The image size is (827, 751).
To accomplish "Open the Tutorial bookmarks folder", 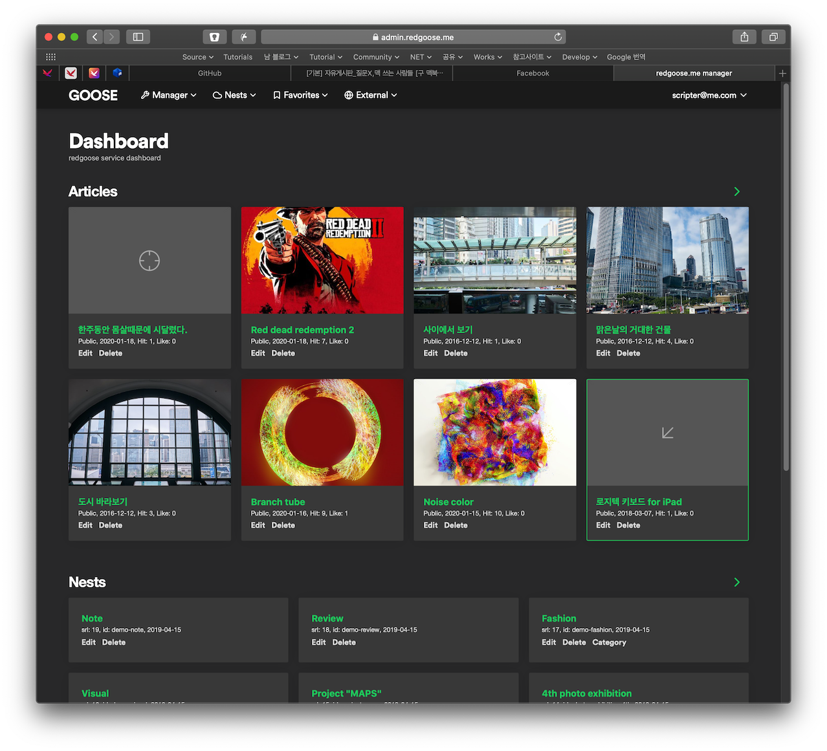I will [x=325, y=57].
